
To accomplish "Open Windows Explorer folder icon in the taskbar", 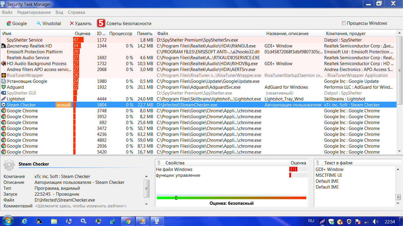I will coord(54,221).
